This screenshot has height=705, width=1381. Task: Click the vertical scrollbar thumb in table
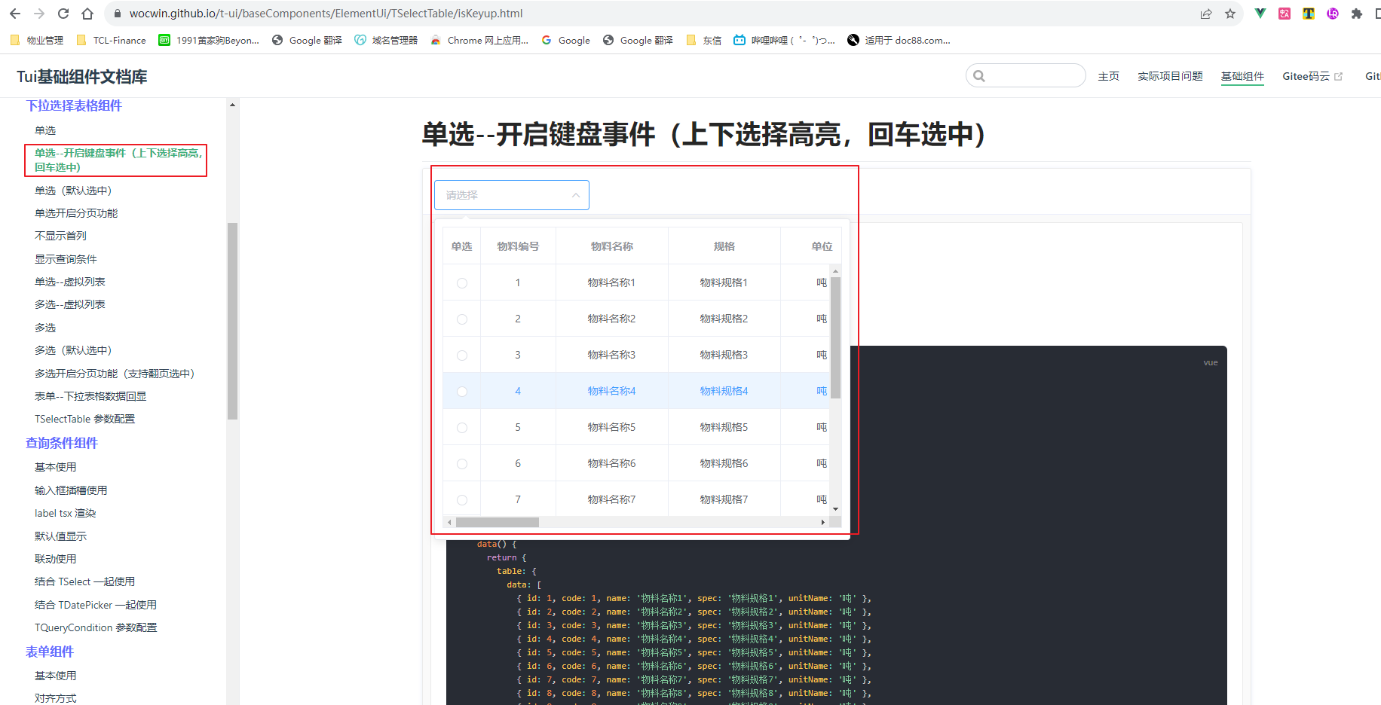pyautogui.click(x=835, y=337)
